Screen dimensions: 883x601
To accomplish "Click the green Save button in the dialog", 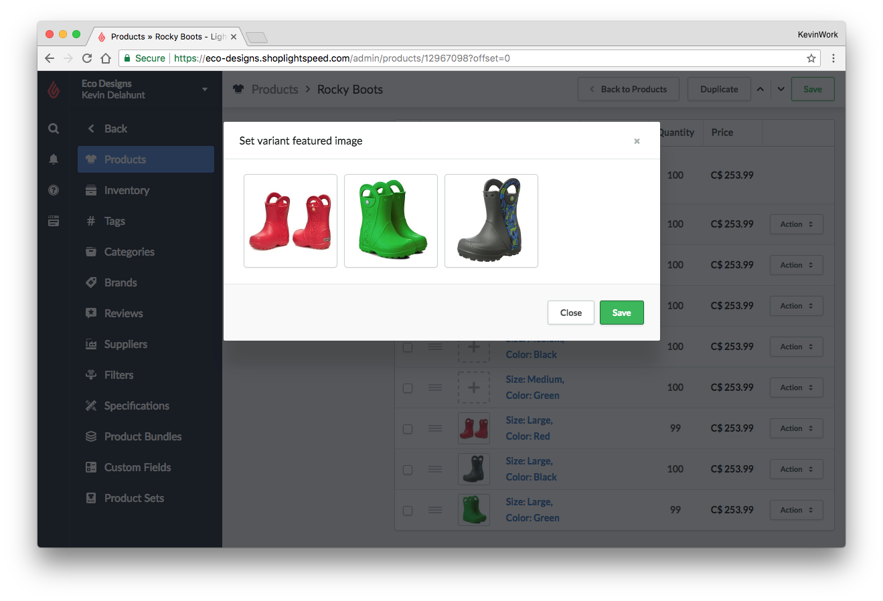I will [x=621, y=313].
